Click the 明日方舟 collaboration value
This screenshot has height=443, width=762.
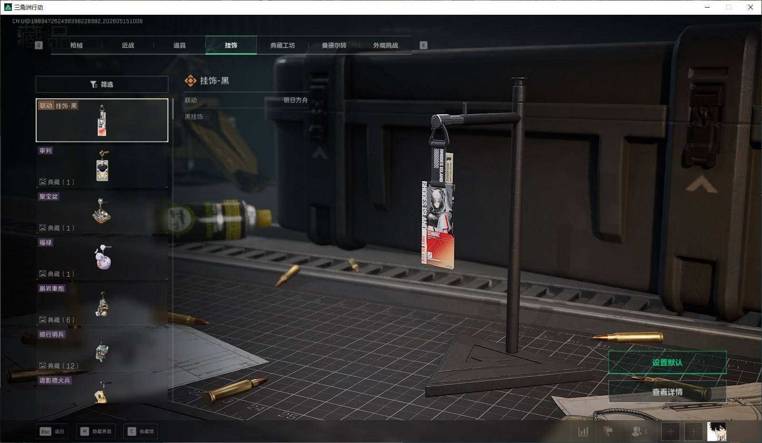(x=295, y=100)
